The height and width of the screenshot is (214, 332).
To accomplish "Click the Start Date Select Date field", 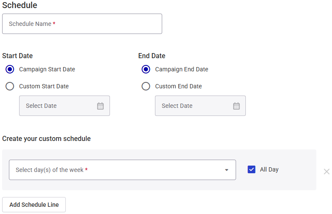I will coord(65,106).
